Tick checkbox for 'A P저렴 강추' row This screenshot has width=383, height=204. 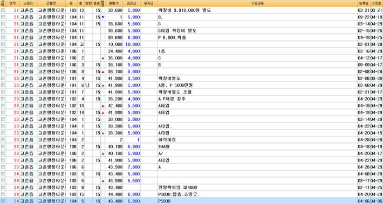point(3,99)
